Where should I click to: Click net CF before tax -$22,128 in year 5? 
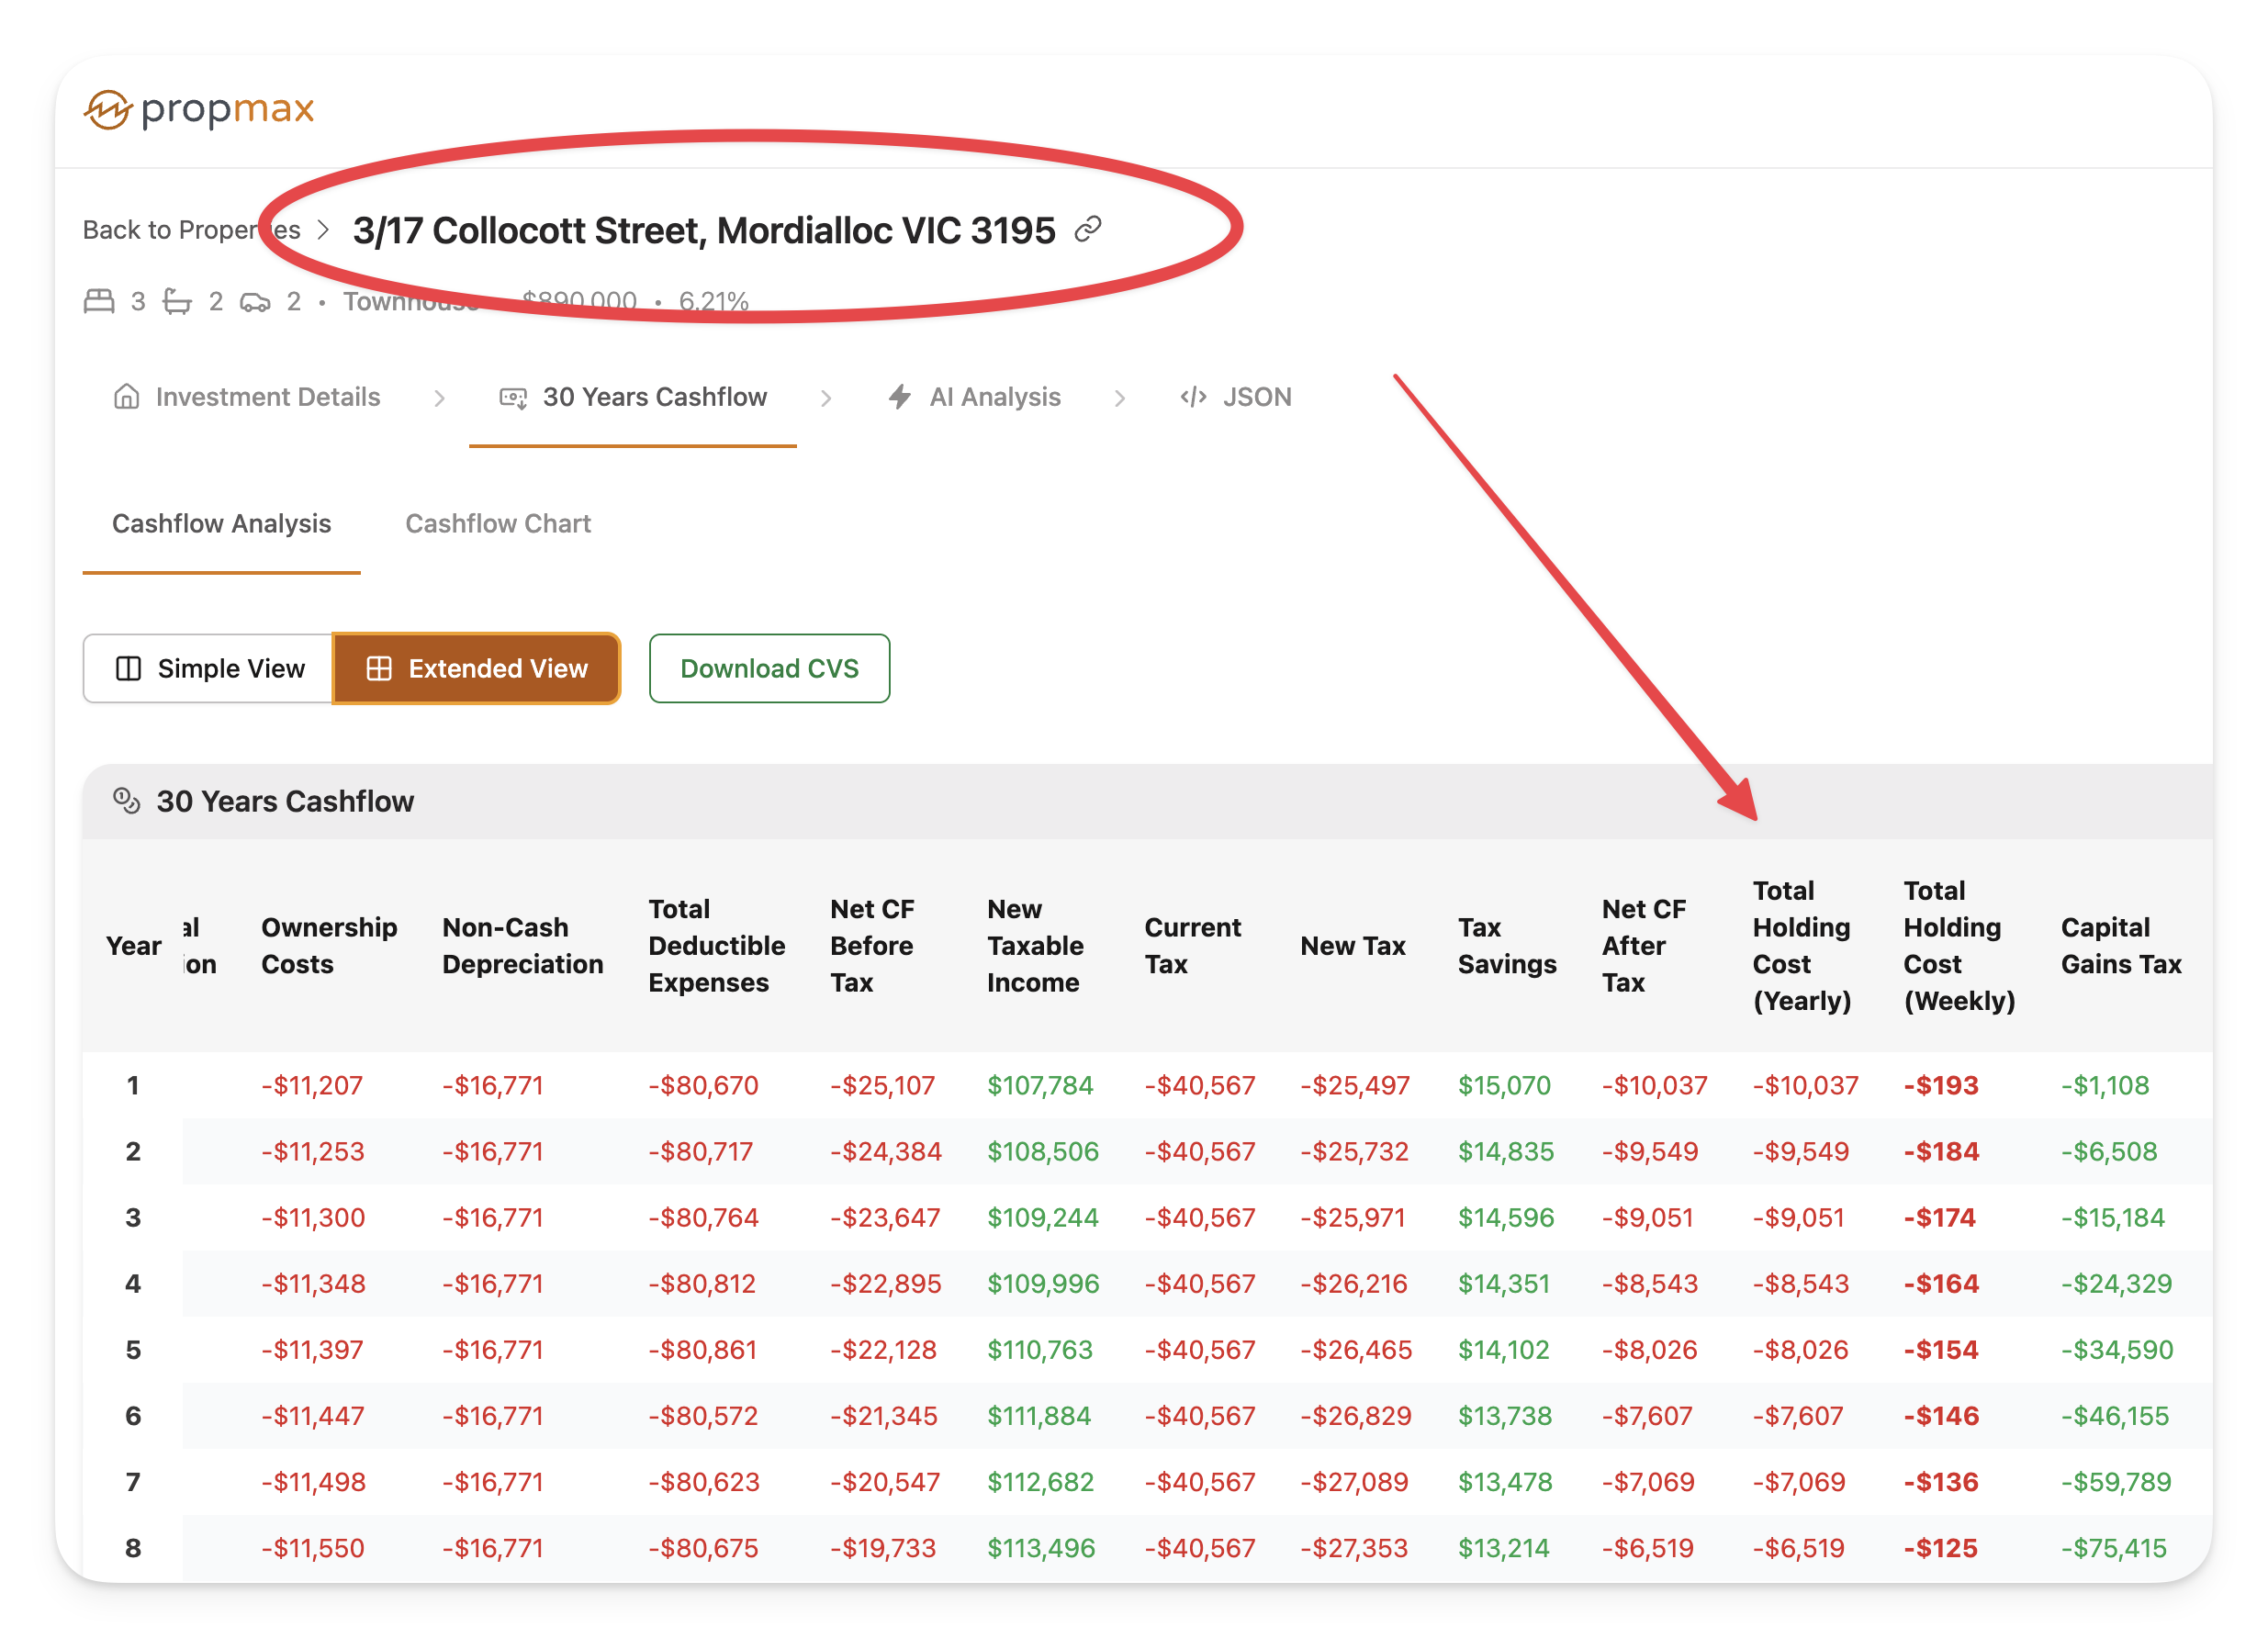click(883, 1349)
